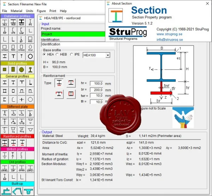Select the DIMAX old profile icon

(x=22, y=168)
